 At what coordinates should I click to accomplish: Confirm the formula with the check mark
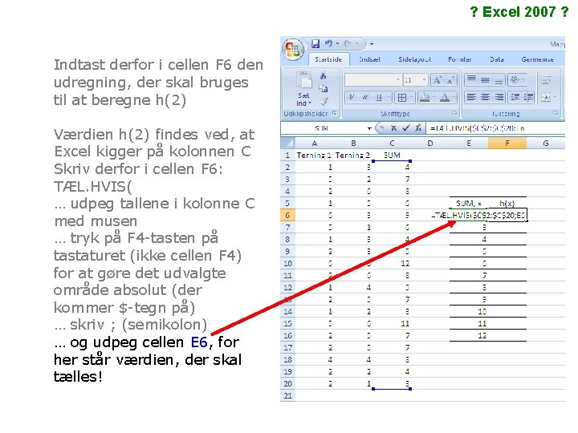click(406, 128)
